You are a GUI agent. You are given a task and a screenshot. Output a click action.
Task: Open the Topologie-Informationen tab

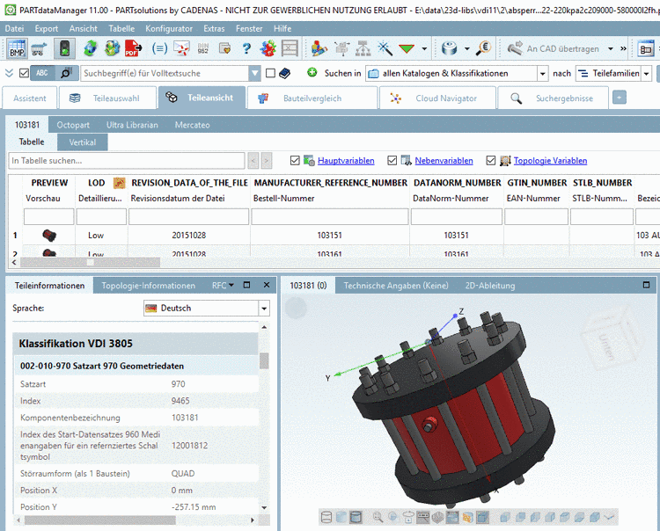(148, 286)
